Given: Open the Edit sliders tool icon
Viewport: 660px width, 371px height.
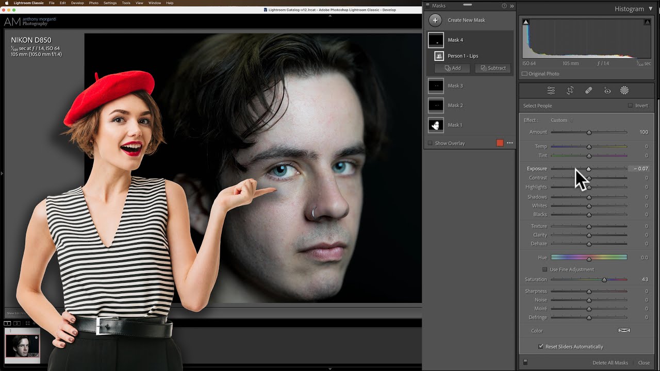Looking at the screenshot, I should (x=551, y=91).
